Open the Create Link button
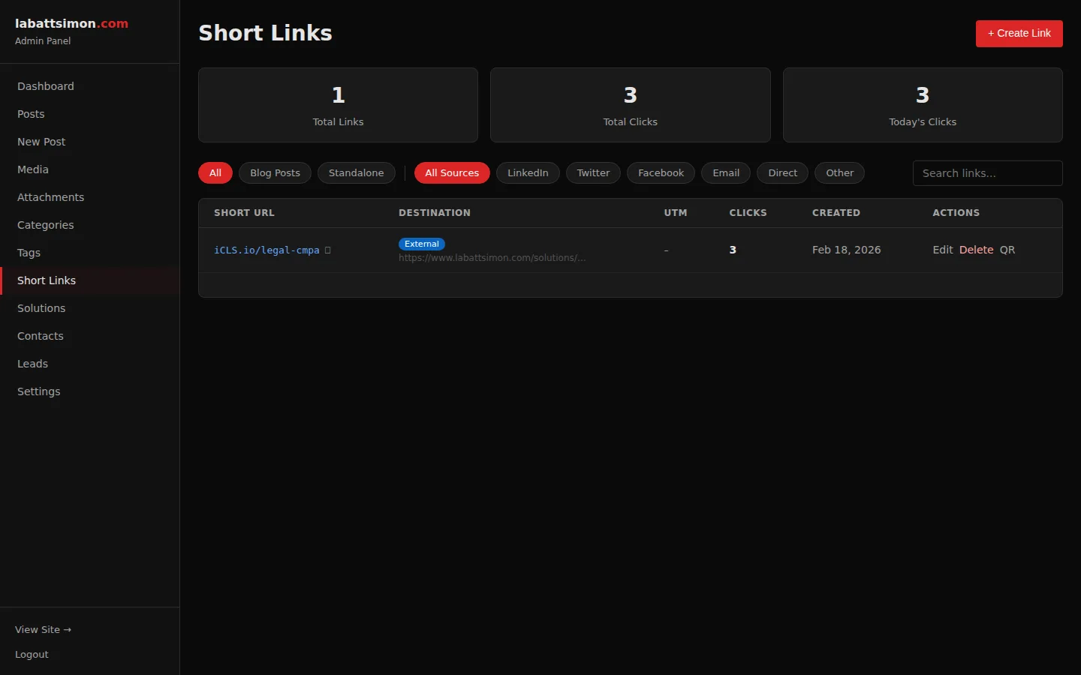Image resolution: width=1081 pixels, height=675 pixels. click(x=1019, y=33)
